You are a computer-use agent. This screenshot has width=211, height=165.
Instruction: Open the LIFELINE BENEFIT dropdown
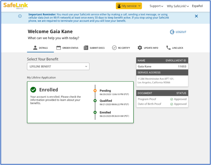coord(58,66)
